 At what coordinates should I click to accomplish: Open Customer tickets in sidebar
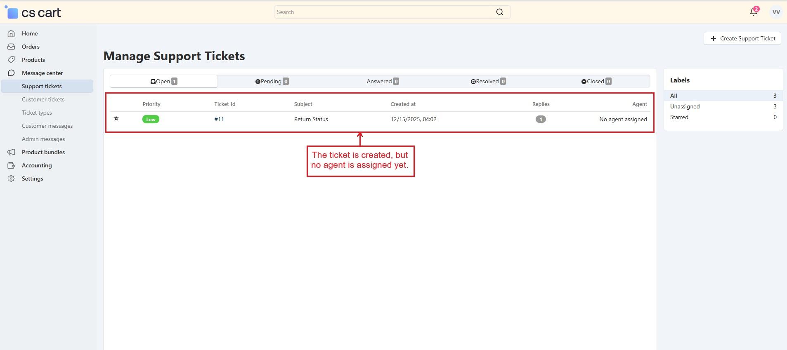(43, 99)
